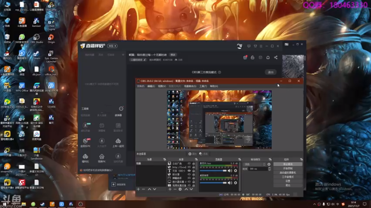This screenshot has height=208, width=371.
Task: Click 开始录制 button in OBS
Action: pyautogui.click(x=288, y=168)
